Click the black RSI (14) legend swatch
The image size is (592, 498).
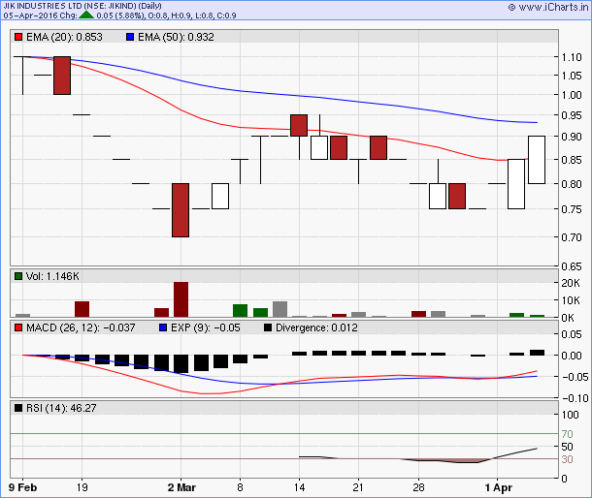coord(18,408)
